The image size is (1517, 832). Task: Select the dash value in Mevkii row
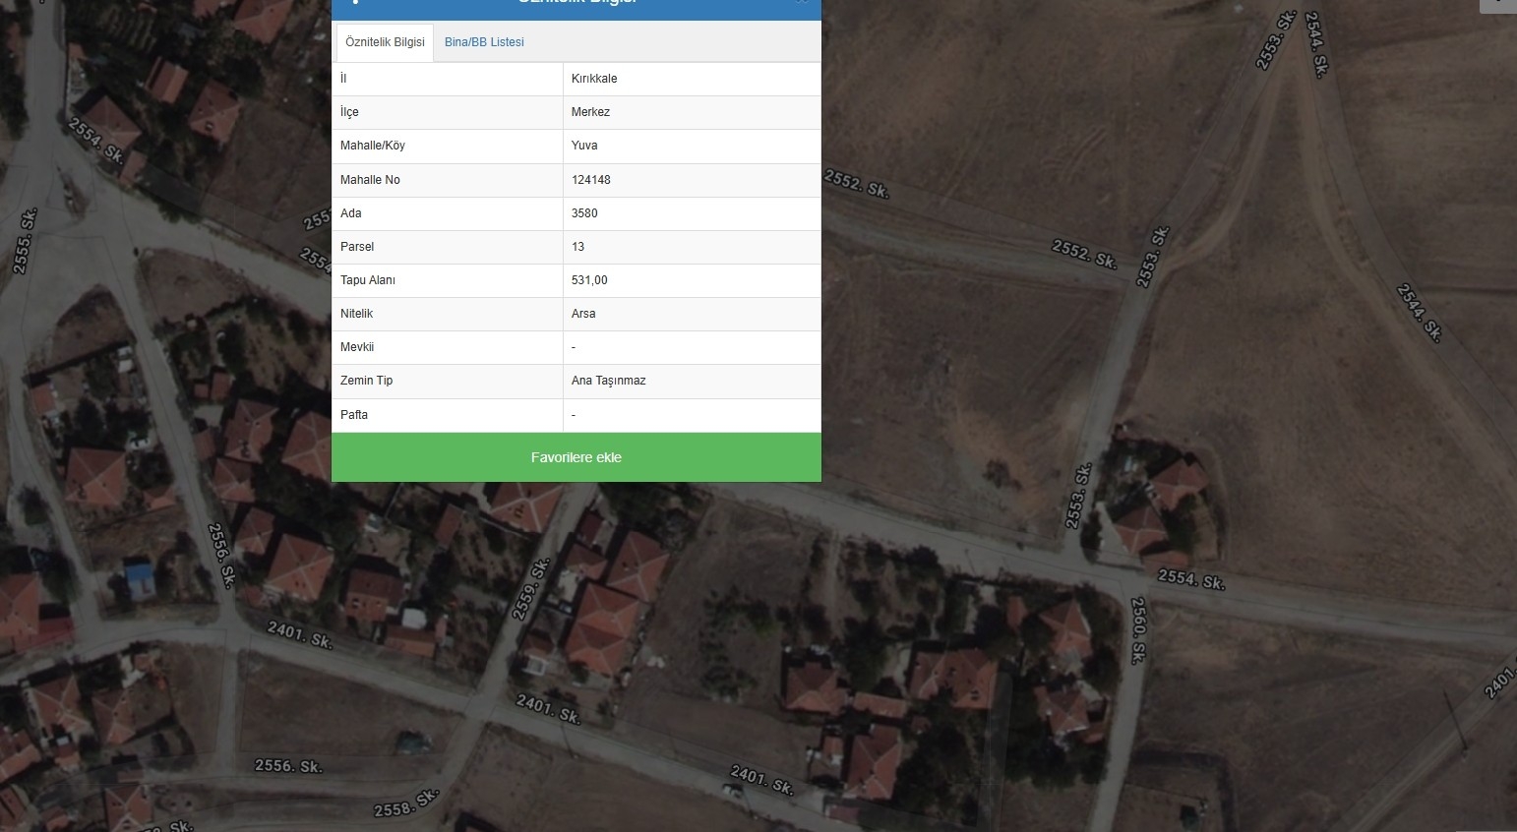[692, 347]
